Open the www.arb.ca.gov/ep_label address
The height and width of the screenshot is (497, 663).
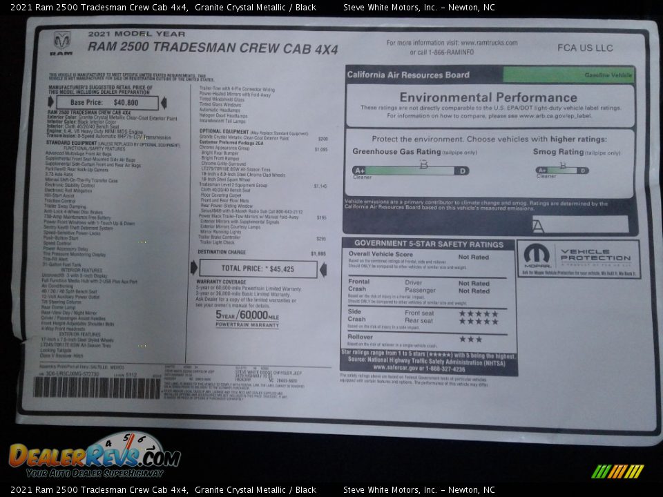[555, 116]
